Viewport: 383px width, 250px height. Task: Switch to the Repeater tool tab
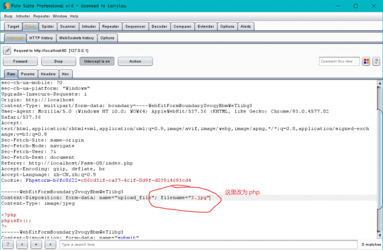click(110, 26)
